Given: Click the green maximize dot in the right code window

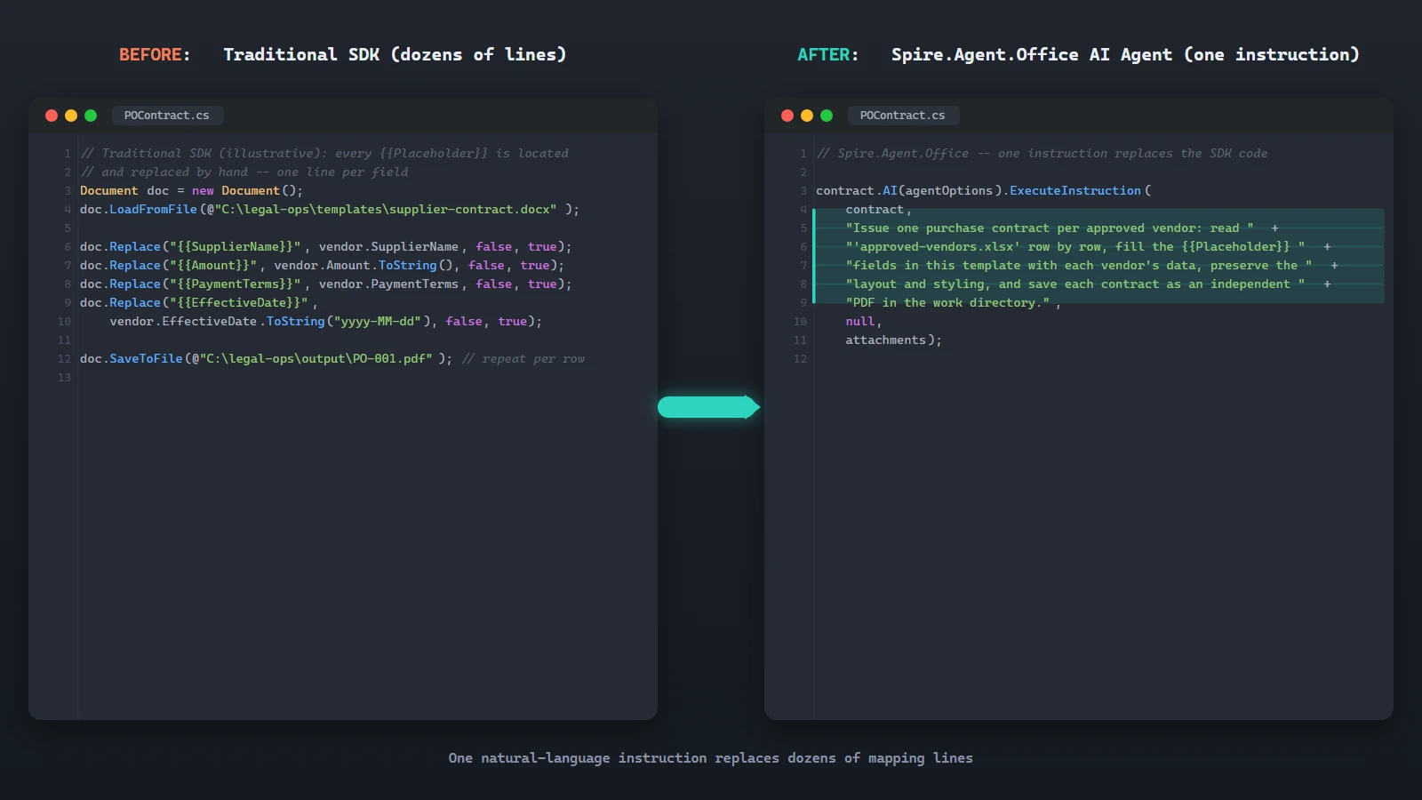Looking at the screenshot, I should click(827, 116).
